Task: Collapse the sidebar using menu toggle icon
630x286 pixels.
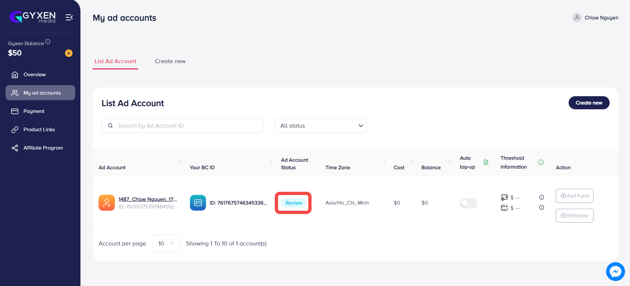Action: (69, 17)
